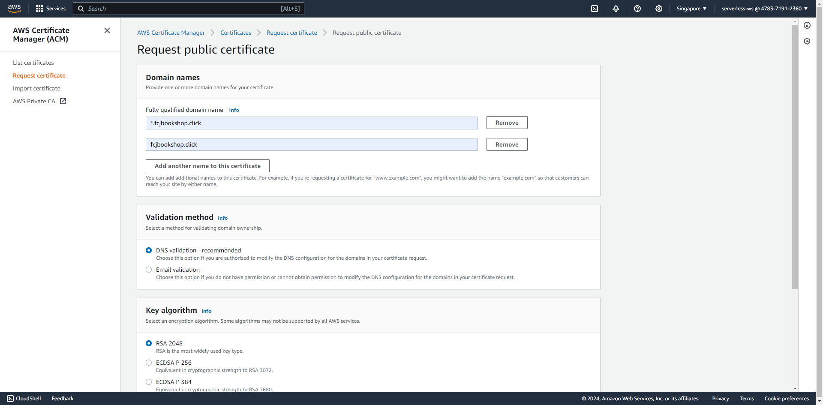This screenshot has width=823, height=405.
Task: Remove the fcjbookshop.click domain entry
Action: pyautogui.click(x=507, y=144)
